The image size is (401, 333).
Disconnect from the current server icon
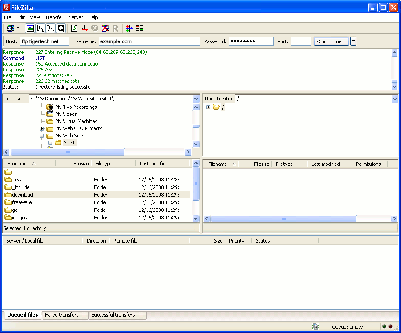[x=105, y=28]
